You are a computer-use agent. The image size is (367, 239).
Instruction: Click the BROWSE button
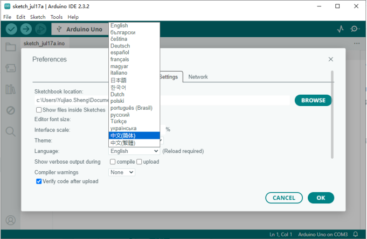point(313,100)
